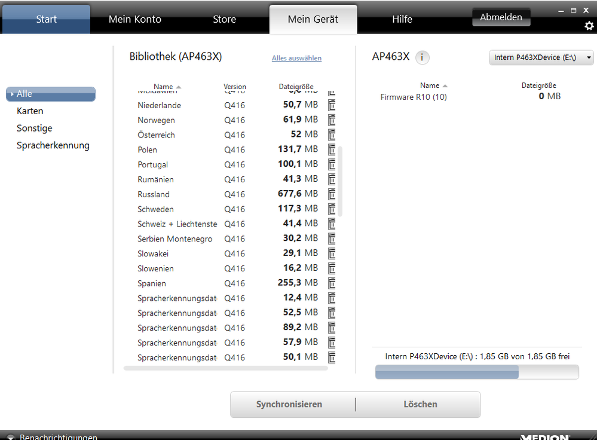Open the Intern P463XDevice storage dropdown

point(541,57)
